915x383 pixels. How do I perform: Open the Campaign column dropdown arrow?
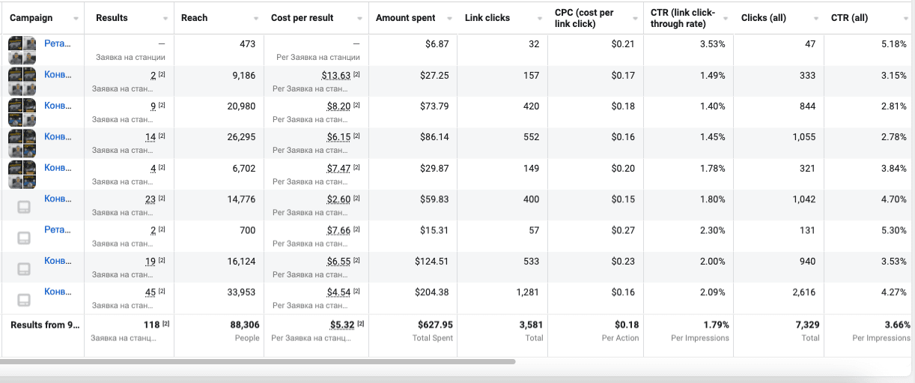[76, 18]
